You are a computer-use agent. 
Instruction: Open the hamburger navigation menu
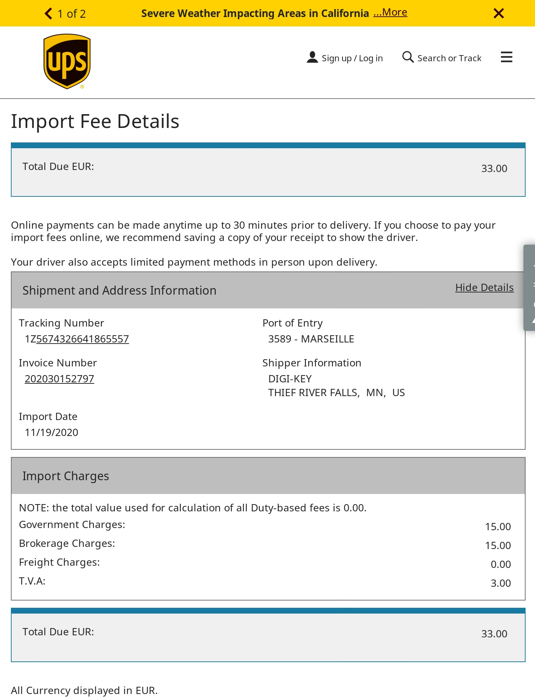coord(506,57)
